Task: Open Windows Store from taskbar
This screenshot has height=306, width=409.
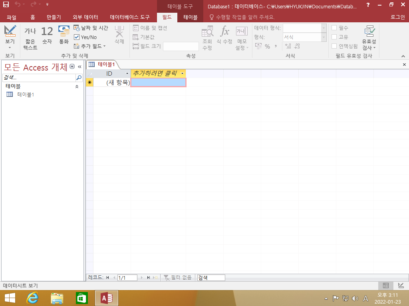Action: tap(81, 298)
